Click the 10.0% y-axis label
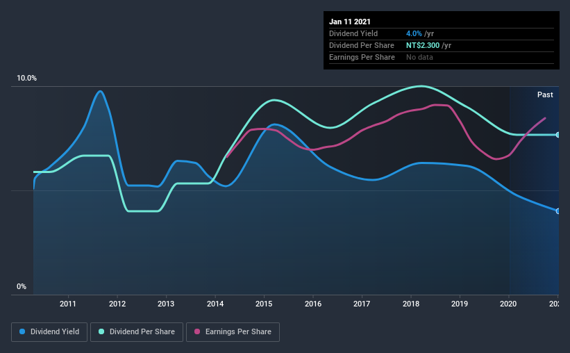 [x=26, y=79]
